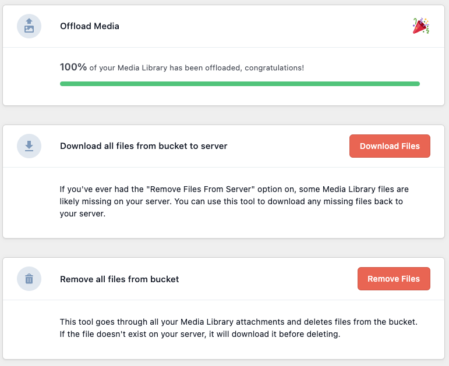This screenshot has width=449, height=366.
Task: Click the paragraph about missing Media Library files
Action: [x=234, y=201]
